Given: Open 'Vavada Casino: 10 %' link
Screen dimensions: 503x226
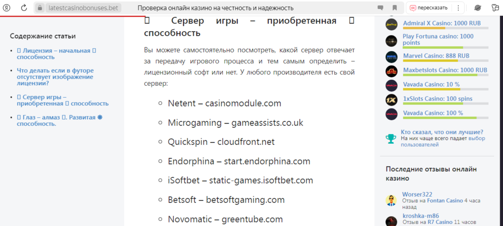Looking at the screenshot, I should coord(431,84).
